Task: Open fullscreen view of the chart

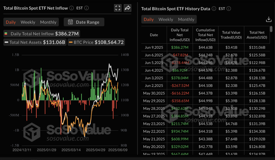Action: (x=118, y=8)
